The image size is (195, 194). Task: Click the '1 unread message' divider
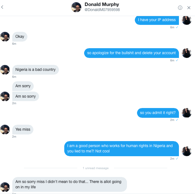[96, 168]
